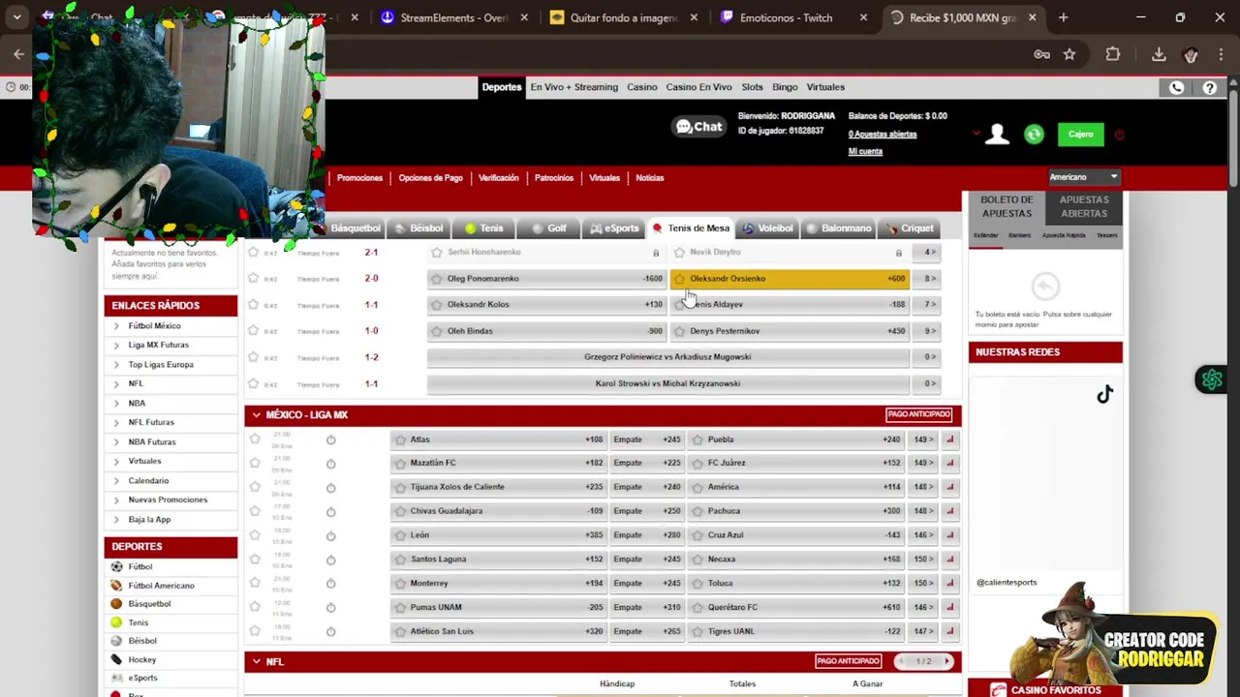The width and height of the screenshot is (1240, 697).
Task: Open En Vivo + Streaming menu
Action: tap(573, 87)
